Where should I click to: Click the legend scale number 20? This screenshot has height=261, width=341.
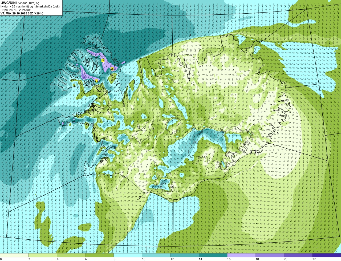click(286, 259)
